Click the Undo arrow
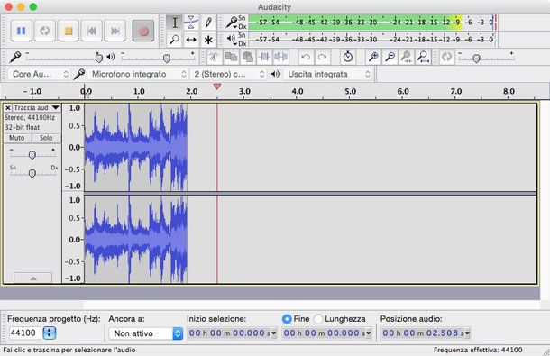This screenshot has height=356, width=550. pos(306,57)
